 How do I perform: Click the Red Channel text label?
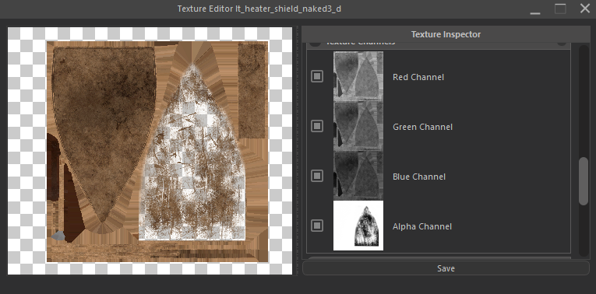(x=418, y=77)
